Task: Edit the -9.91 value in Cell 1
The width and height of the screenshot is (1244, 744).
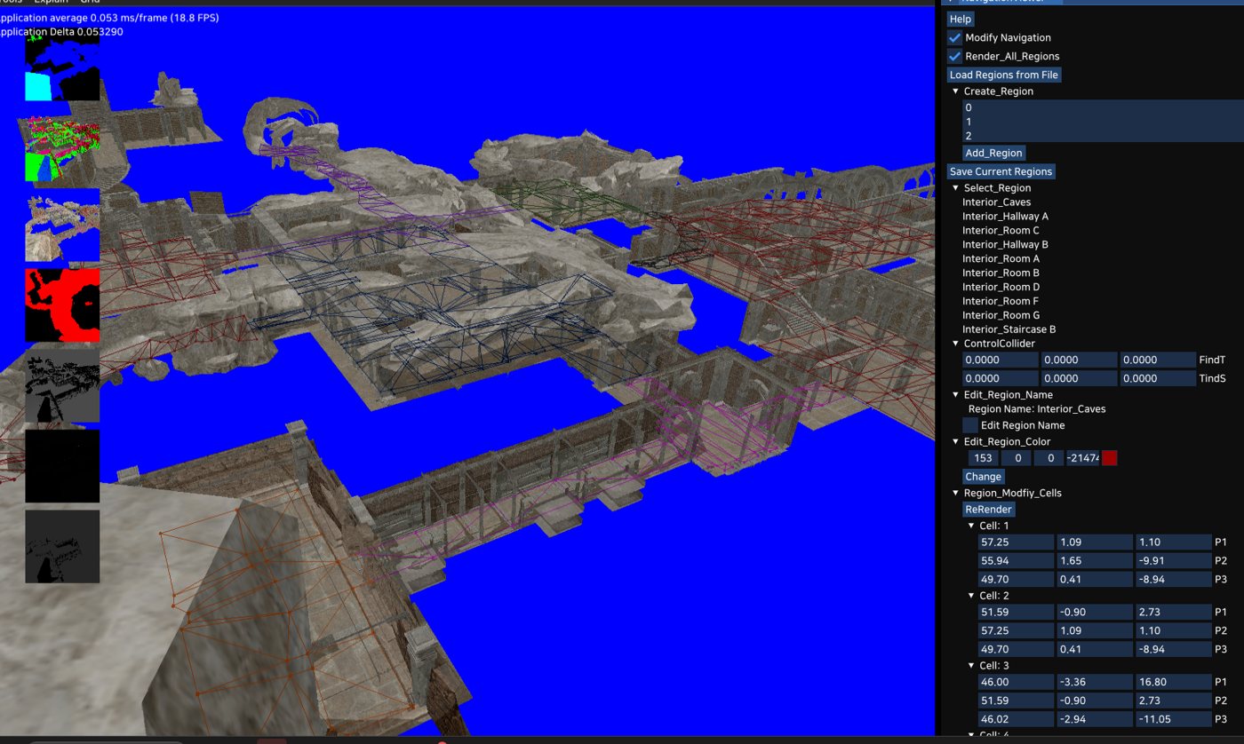Action: point(1172,561)
